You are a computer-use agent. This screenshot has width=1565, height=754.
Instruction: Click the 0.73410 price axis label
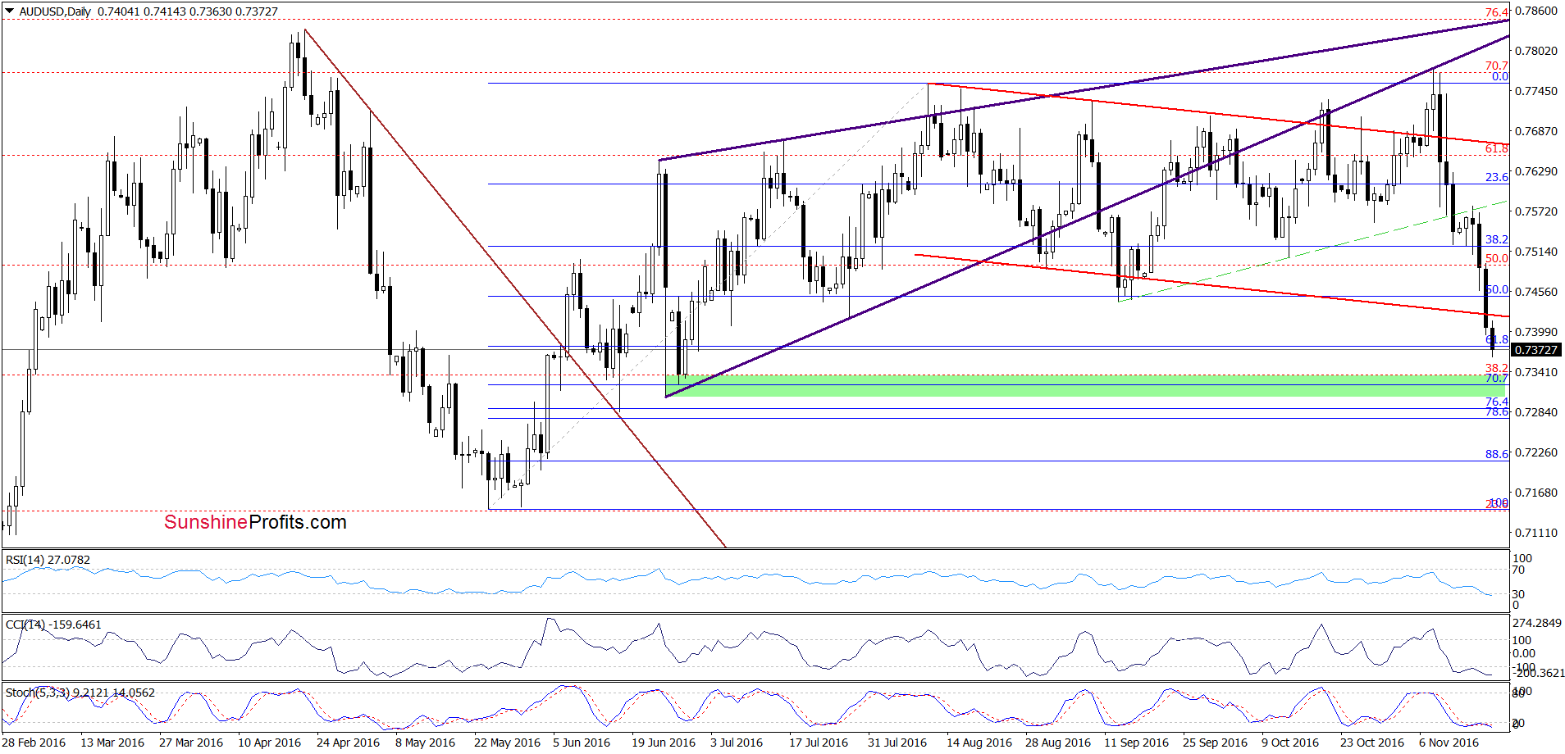(1535, 372)
